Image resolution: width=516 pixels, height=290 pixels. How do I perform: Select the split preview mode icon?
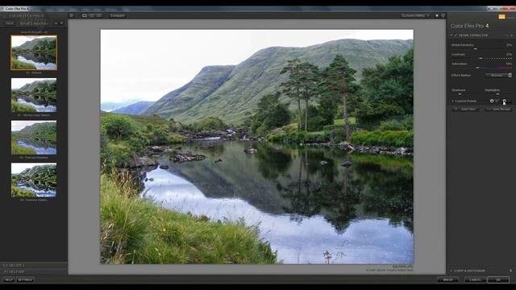(x=92, y=15)
